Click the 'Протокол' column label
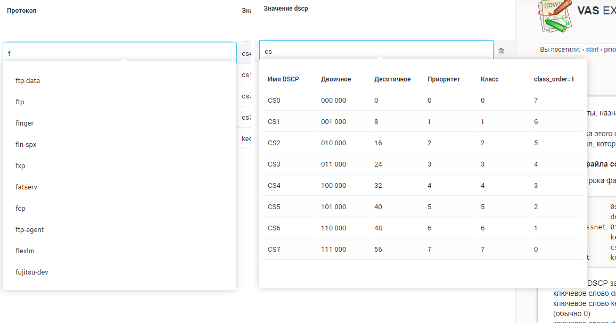 [22, 11]
